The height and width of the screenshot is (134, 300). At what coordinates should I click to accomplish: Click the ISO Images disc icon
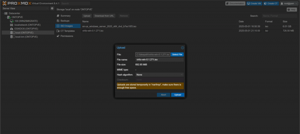(x=58, y=26)
